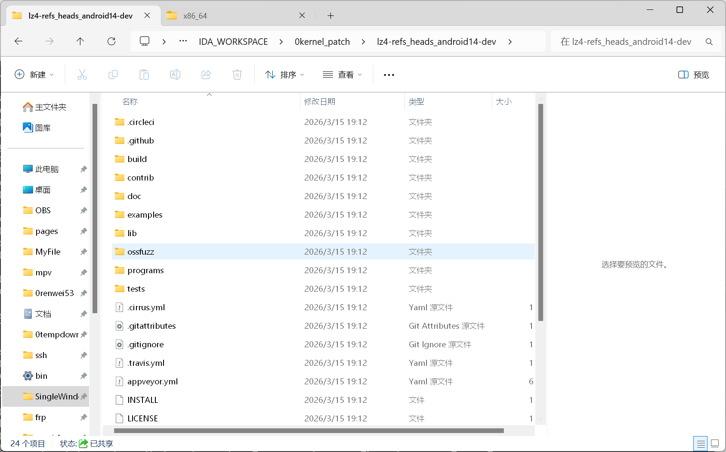Viewport: 726px width, 452px height.
Task: Click the Copy icon in toolbar
Action: (113, 75)
